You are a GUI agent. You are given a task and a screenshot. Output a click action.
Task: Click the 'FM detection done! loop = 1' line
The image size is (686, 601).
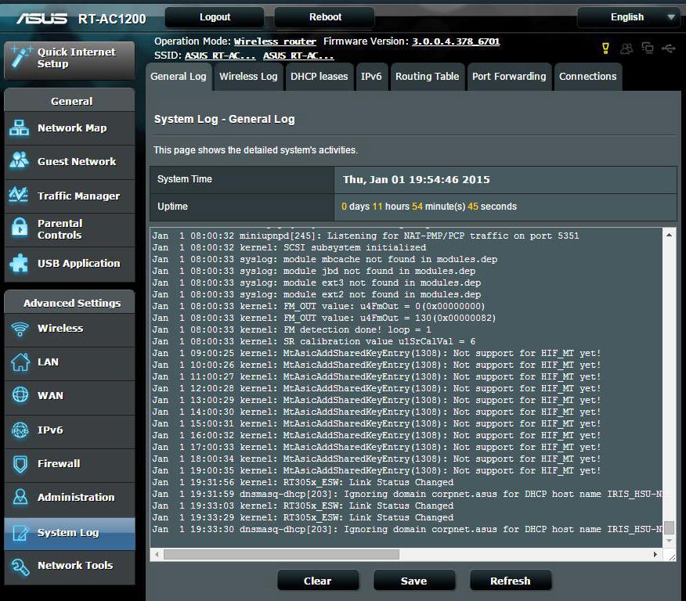292,329
